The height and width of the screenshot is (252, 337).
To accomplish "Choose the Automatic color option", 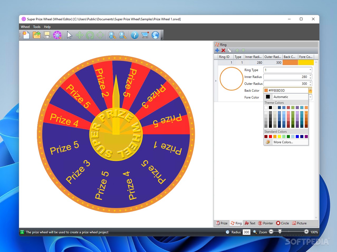I will tap(286, 97).
